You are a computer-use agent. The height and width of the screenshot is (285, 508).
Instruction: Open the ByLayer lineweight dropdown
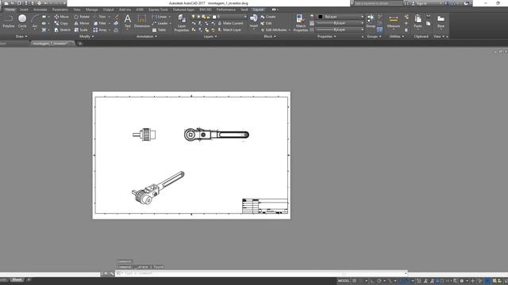coord(341,23)
